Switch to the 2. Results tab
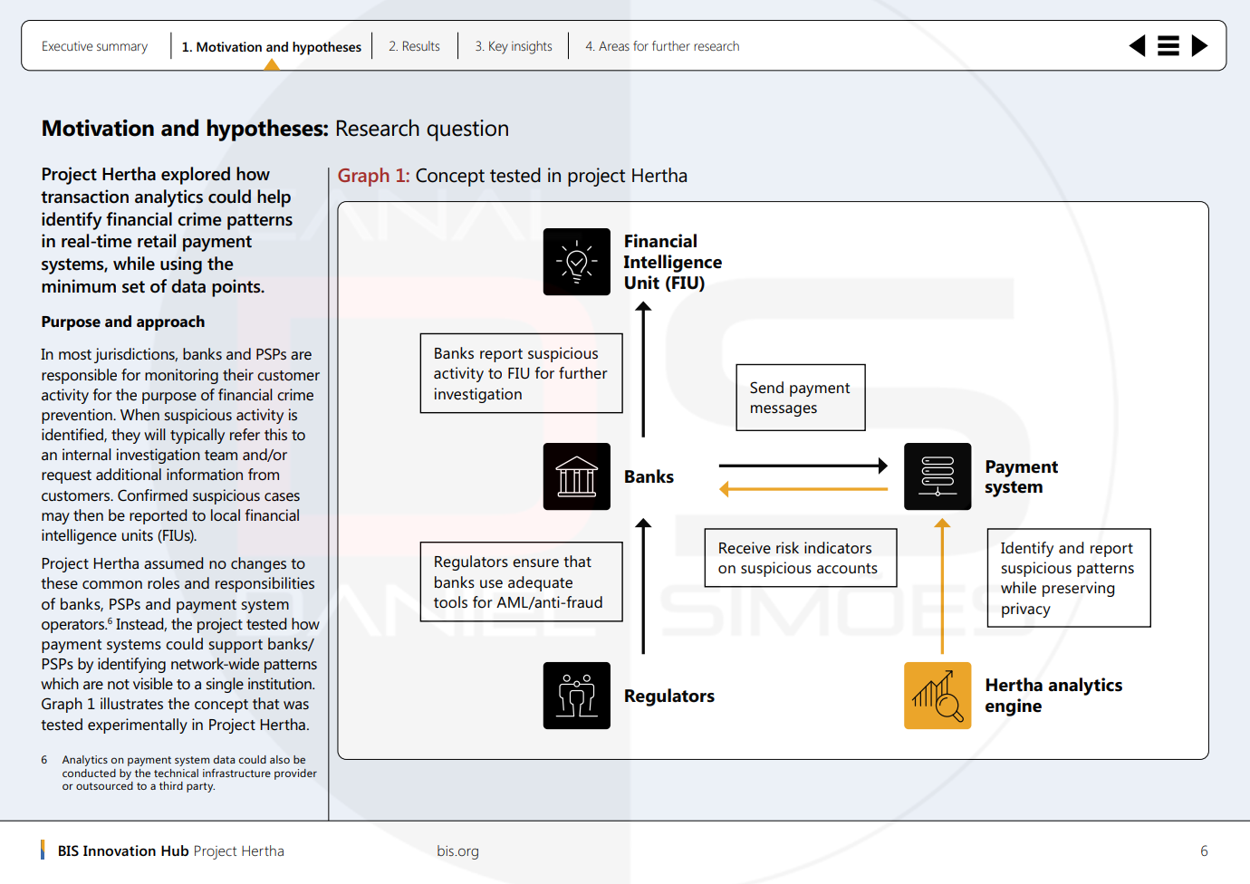Screen dimensions: 1250x884 click(x=414, y=46)
